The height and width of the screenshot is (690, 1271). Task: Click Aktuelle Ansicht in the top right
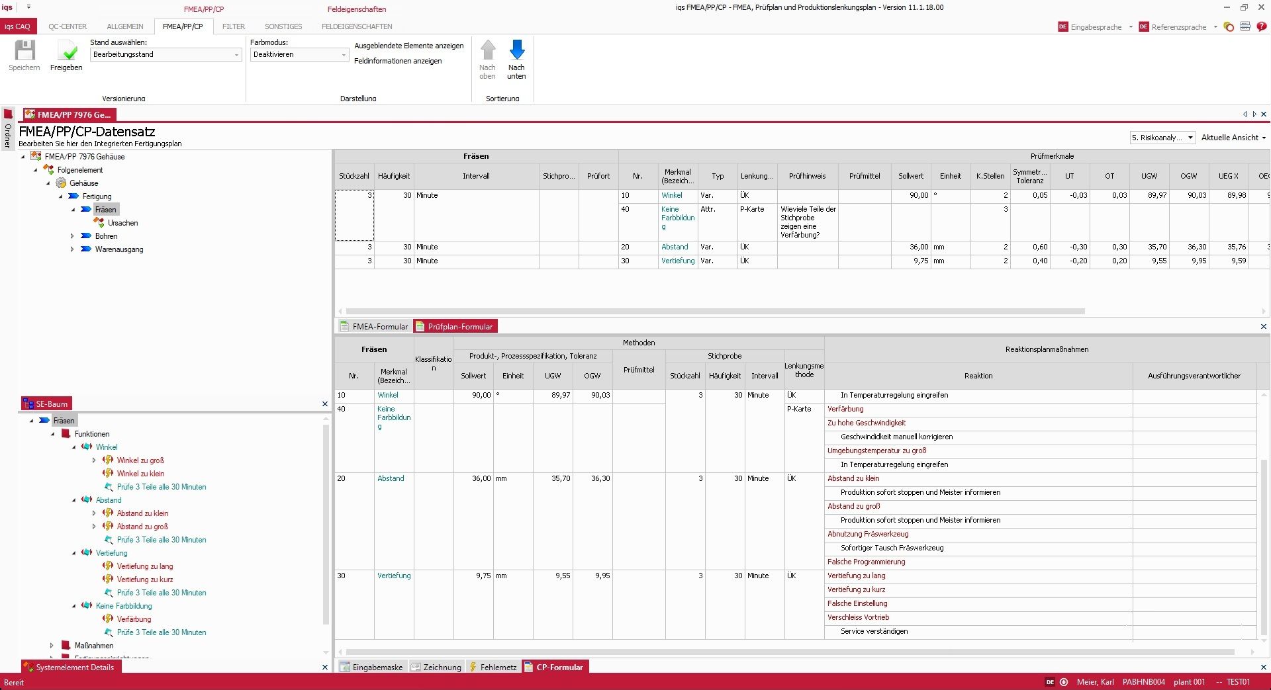(x=1230, y=138)
